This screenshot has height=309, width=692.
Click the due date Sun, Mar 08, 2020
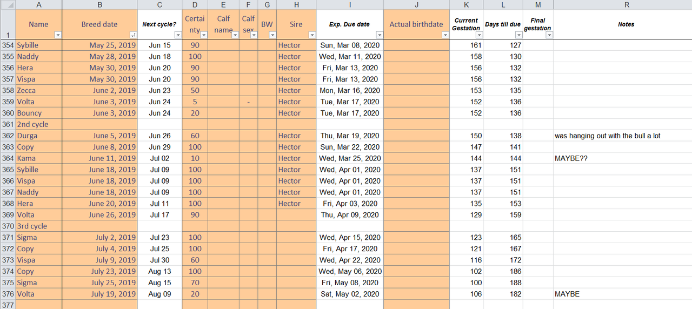pos(350,45)
